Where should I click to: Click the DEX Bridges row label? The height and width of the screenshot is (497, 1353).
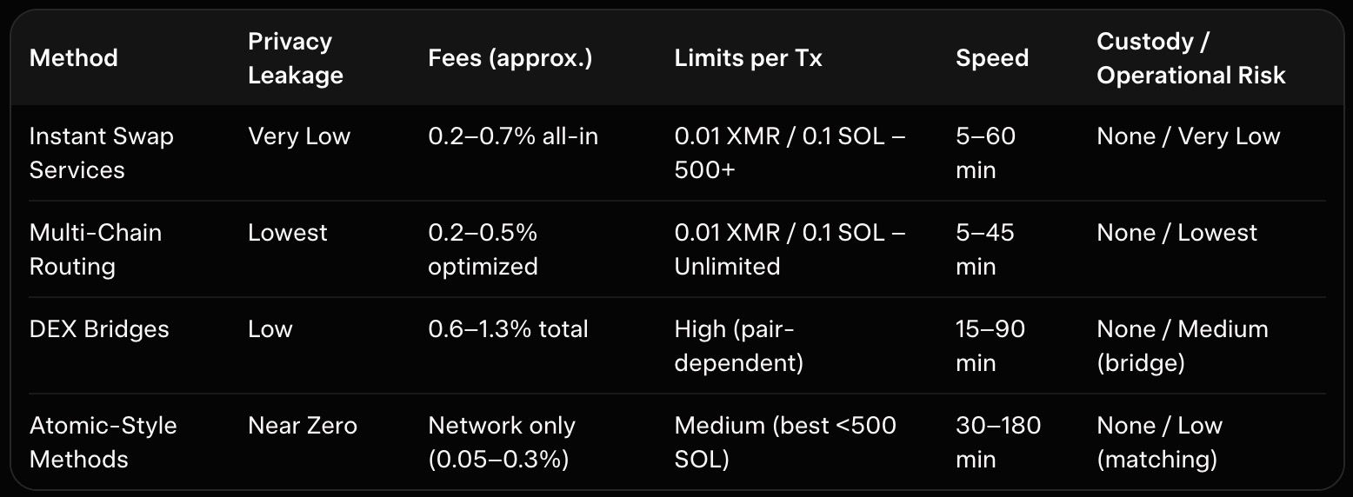(99, 329)
